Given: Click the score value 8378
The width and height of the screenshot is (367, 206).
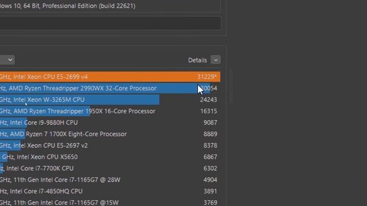Looking at the screenshot, I should (x=210, y=145).
